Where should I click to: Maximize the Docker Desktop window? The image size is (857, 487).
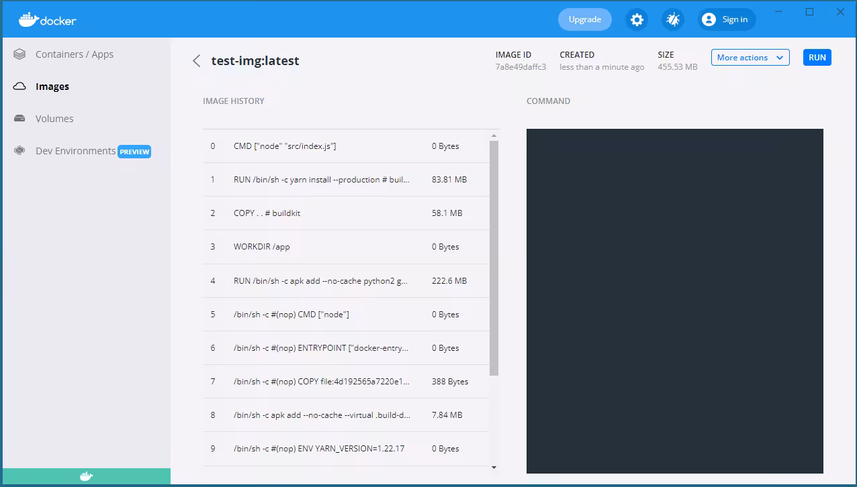tap(809, 12)
